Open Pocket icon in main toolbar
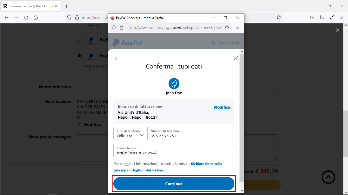The width and height of the screenshot is (348, 195). pyautogui.click(x=312, y=17)
